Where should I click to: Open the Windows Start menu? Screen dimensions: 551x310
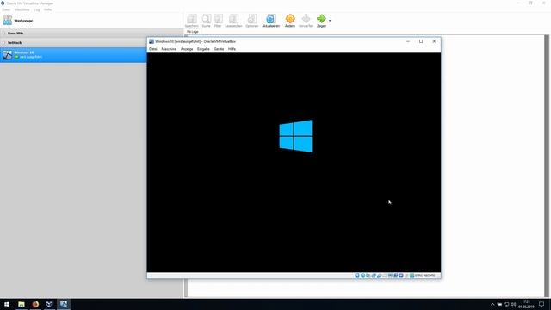click(7, 304)
